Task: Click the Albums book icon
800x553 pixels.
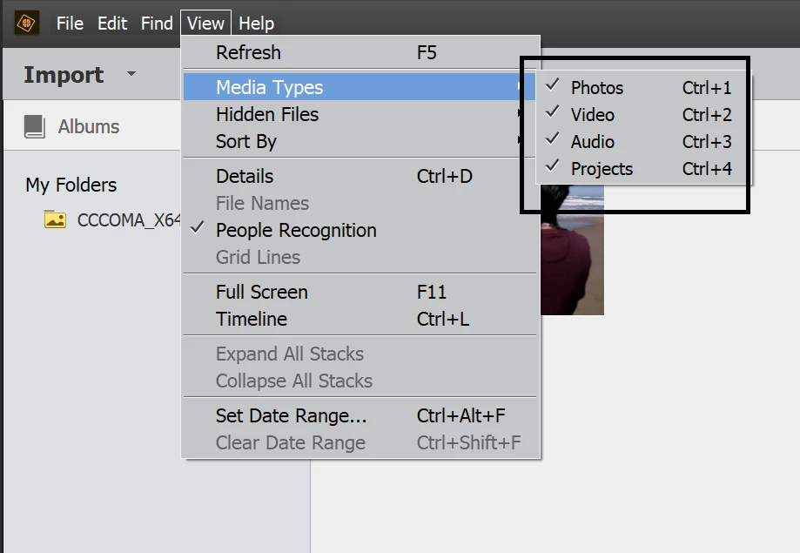Action: pyautogui.click(x=34, y=126)
